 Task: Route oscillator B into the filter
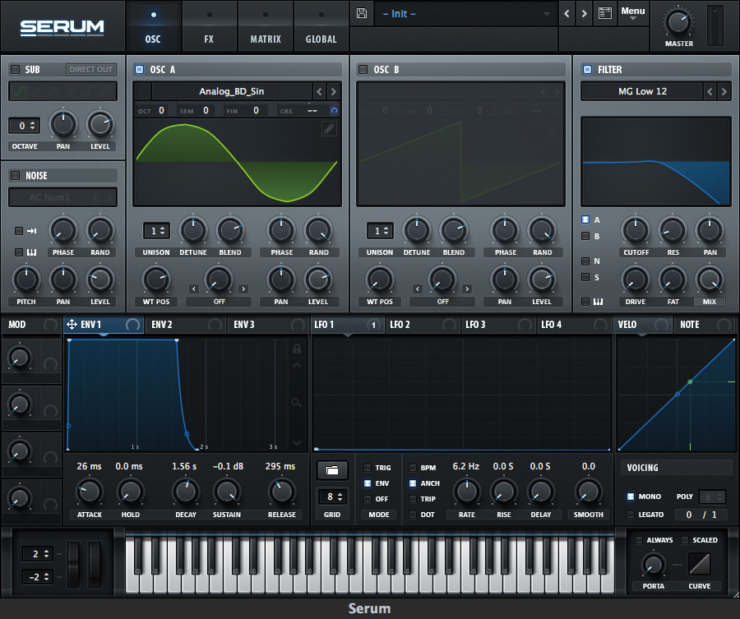(x=585, y=236)
